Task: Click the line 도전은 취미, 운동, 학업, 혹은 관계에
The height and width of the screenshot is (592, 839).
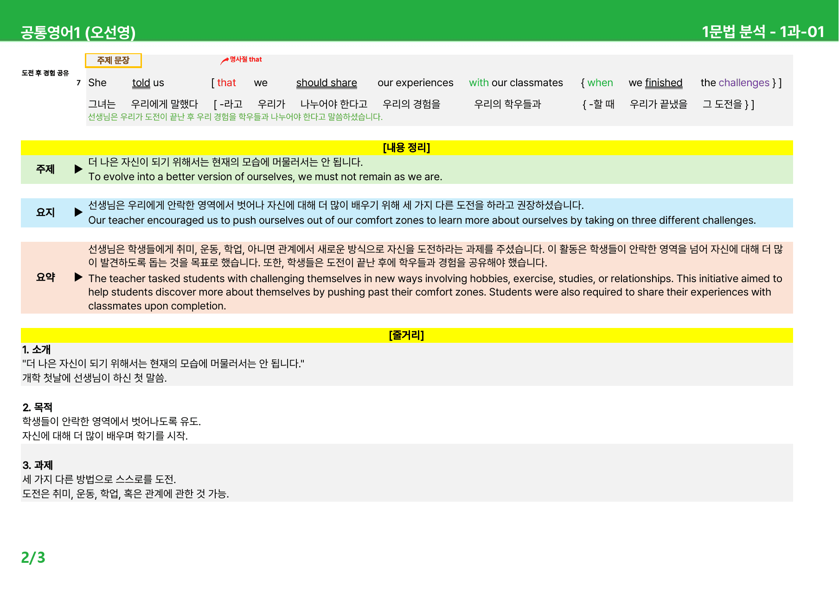Action: click(126, 494)
